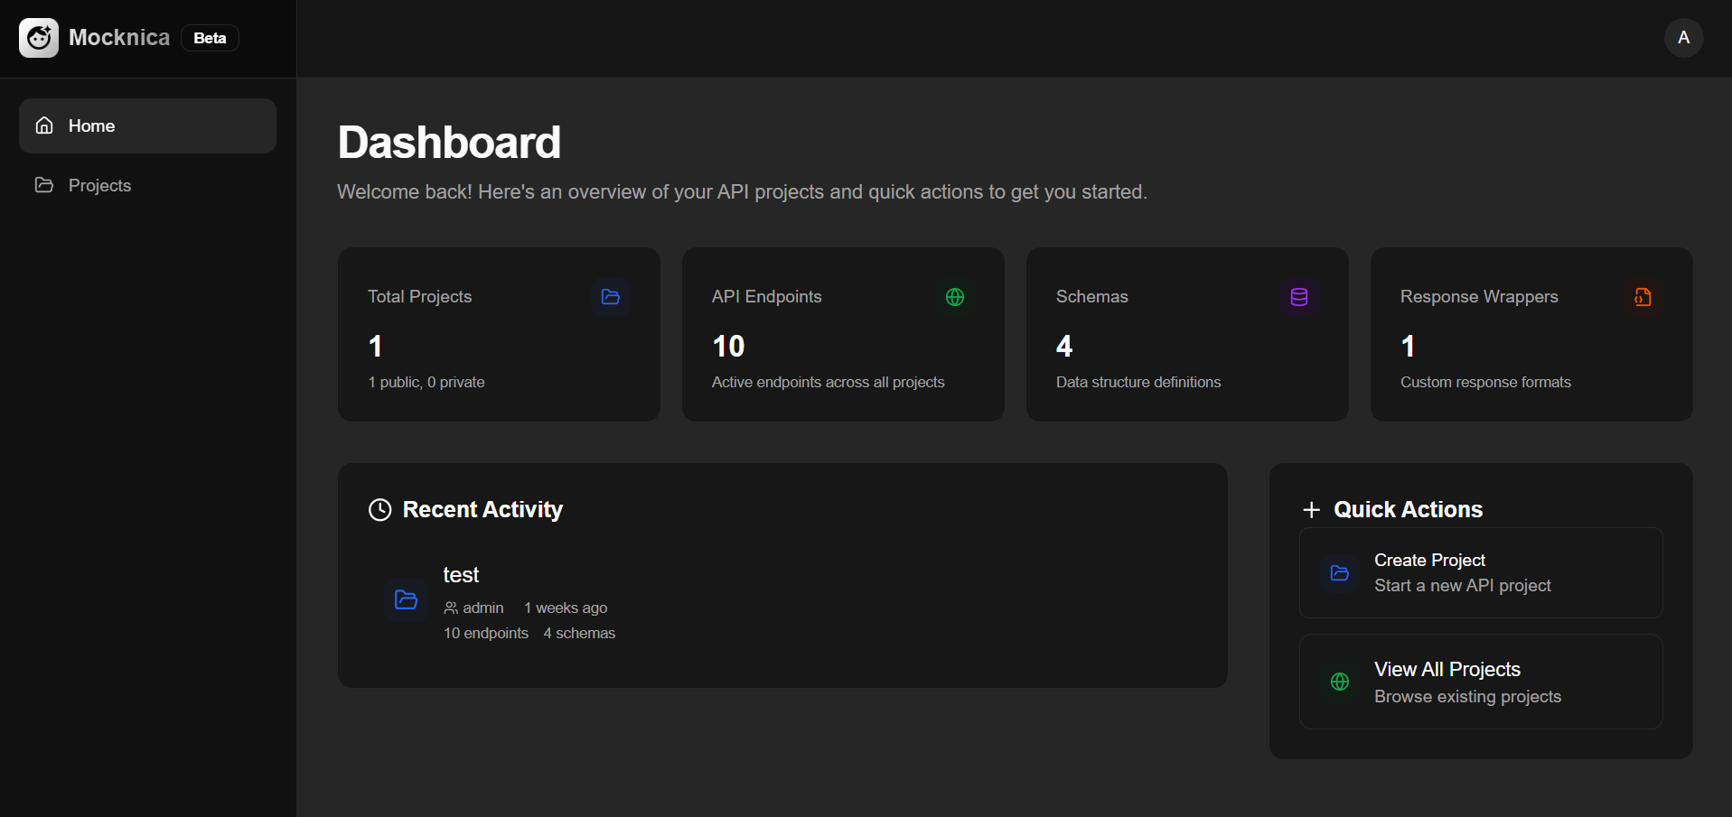The image size is (1732, 817).
Task: Click the Beta badge next to Mocknica
Action: 210,38
